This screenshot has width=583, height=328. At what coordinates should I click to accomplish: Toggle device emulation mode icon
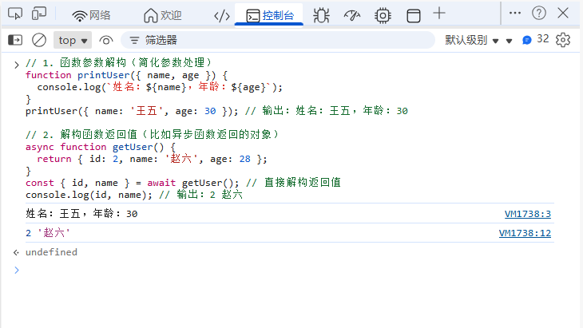coord(39,14)
